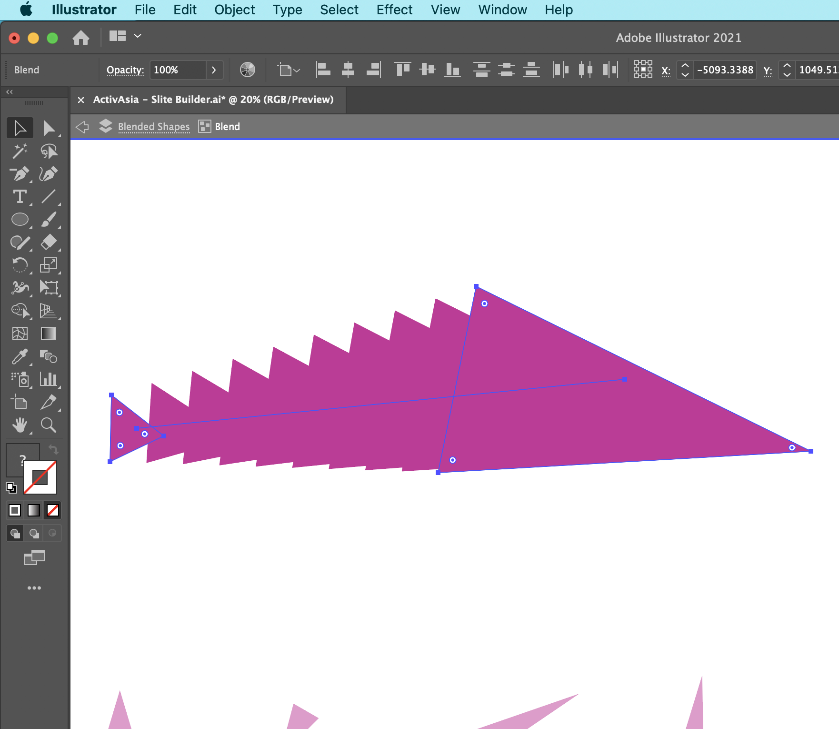Choose the Eyedropper tool
Screen dimensions: 839x729
(20, 357)
